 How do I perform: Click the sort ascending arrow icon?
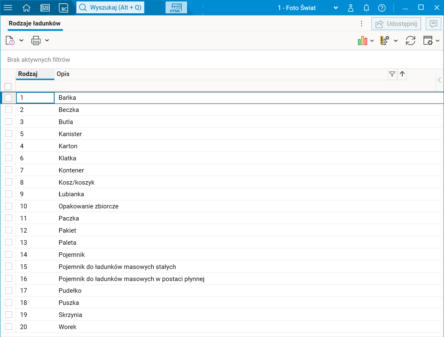tap(402, 74)
